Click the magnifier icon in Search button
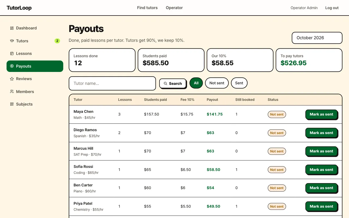 click(x=166, y=84)
